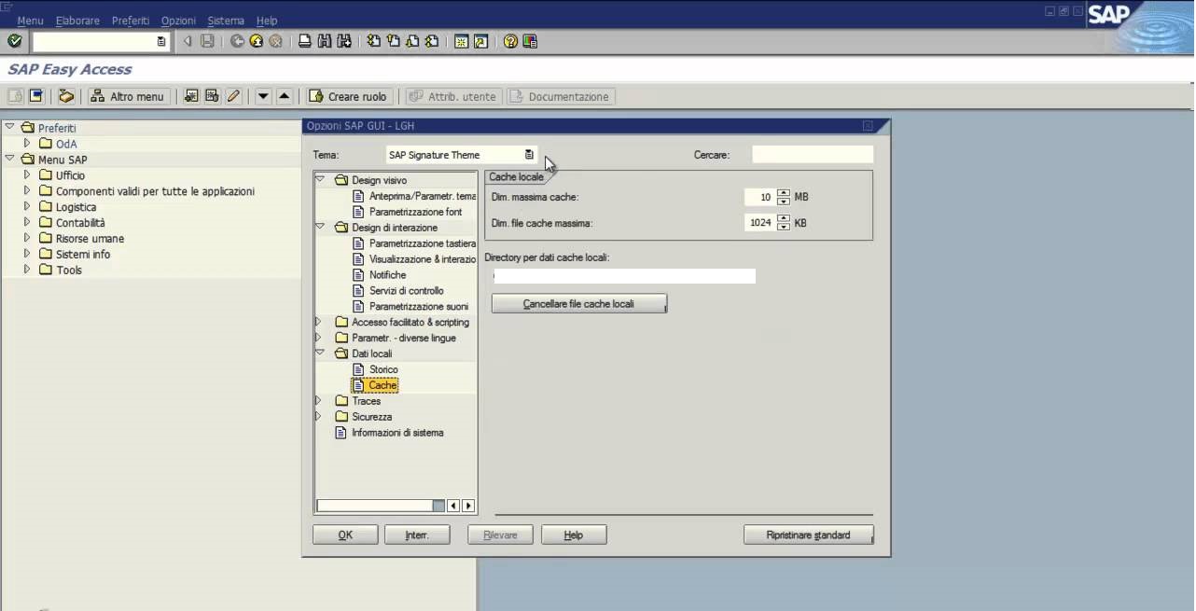
Task: Open the Preferiti menu in the menu bar
Action: 131,21
